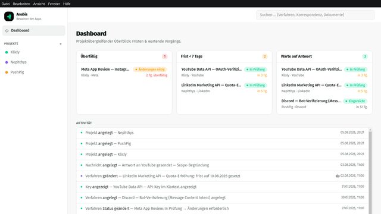Focus the search field for Verfahren, Korrespondenz, Dokumente
381x214 pixels.
tap(315, 15)
